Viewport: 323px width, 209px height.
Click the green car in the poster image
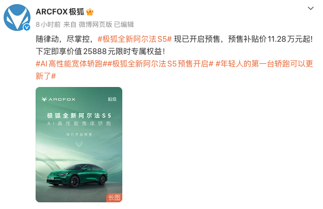tap(77, 176)
